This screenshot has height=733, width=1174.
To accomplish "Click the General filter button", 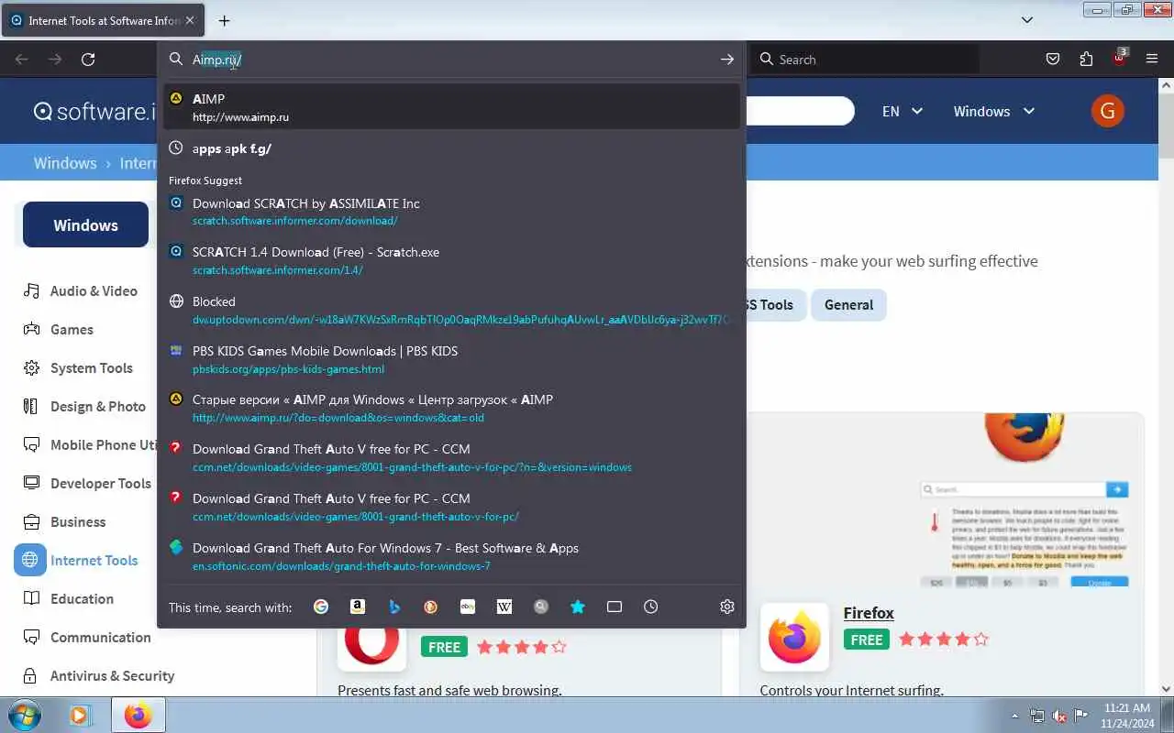I will tap(848, 305).
